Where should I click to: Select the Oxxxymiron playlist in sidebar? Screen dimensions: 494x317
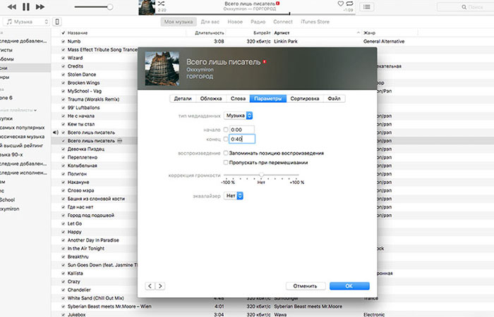10,209
